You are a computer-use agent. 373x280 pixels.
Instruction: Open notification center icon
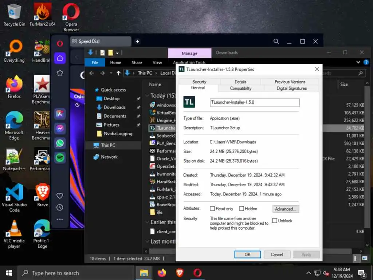click(x=362, y=273)
